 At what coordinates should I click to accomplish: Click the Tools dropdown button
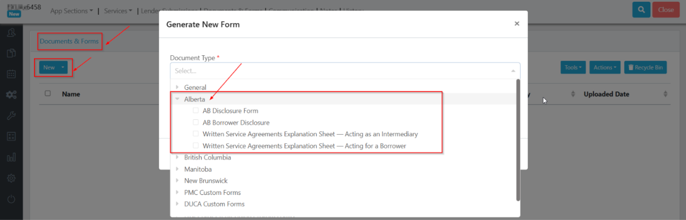click(x=574, y=67)
